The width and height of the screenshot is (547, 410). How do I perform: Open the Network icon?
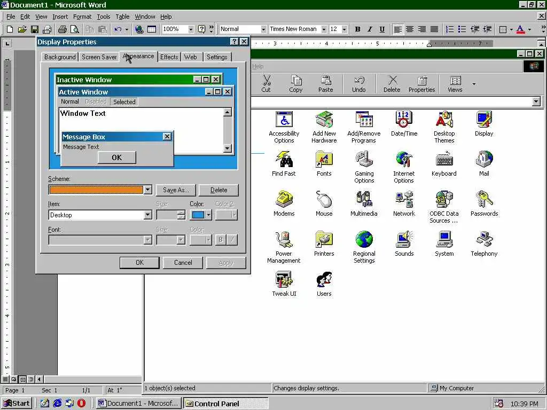click(x=404, y=204)
